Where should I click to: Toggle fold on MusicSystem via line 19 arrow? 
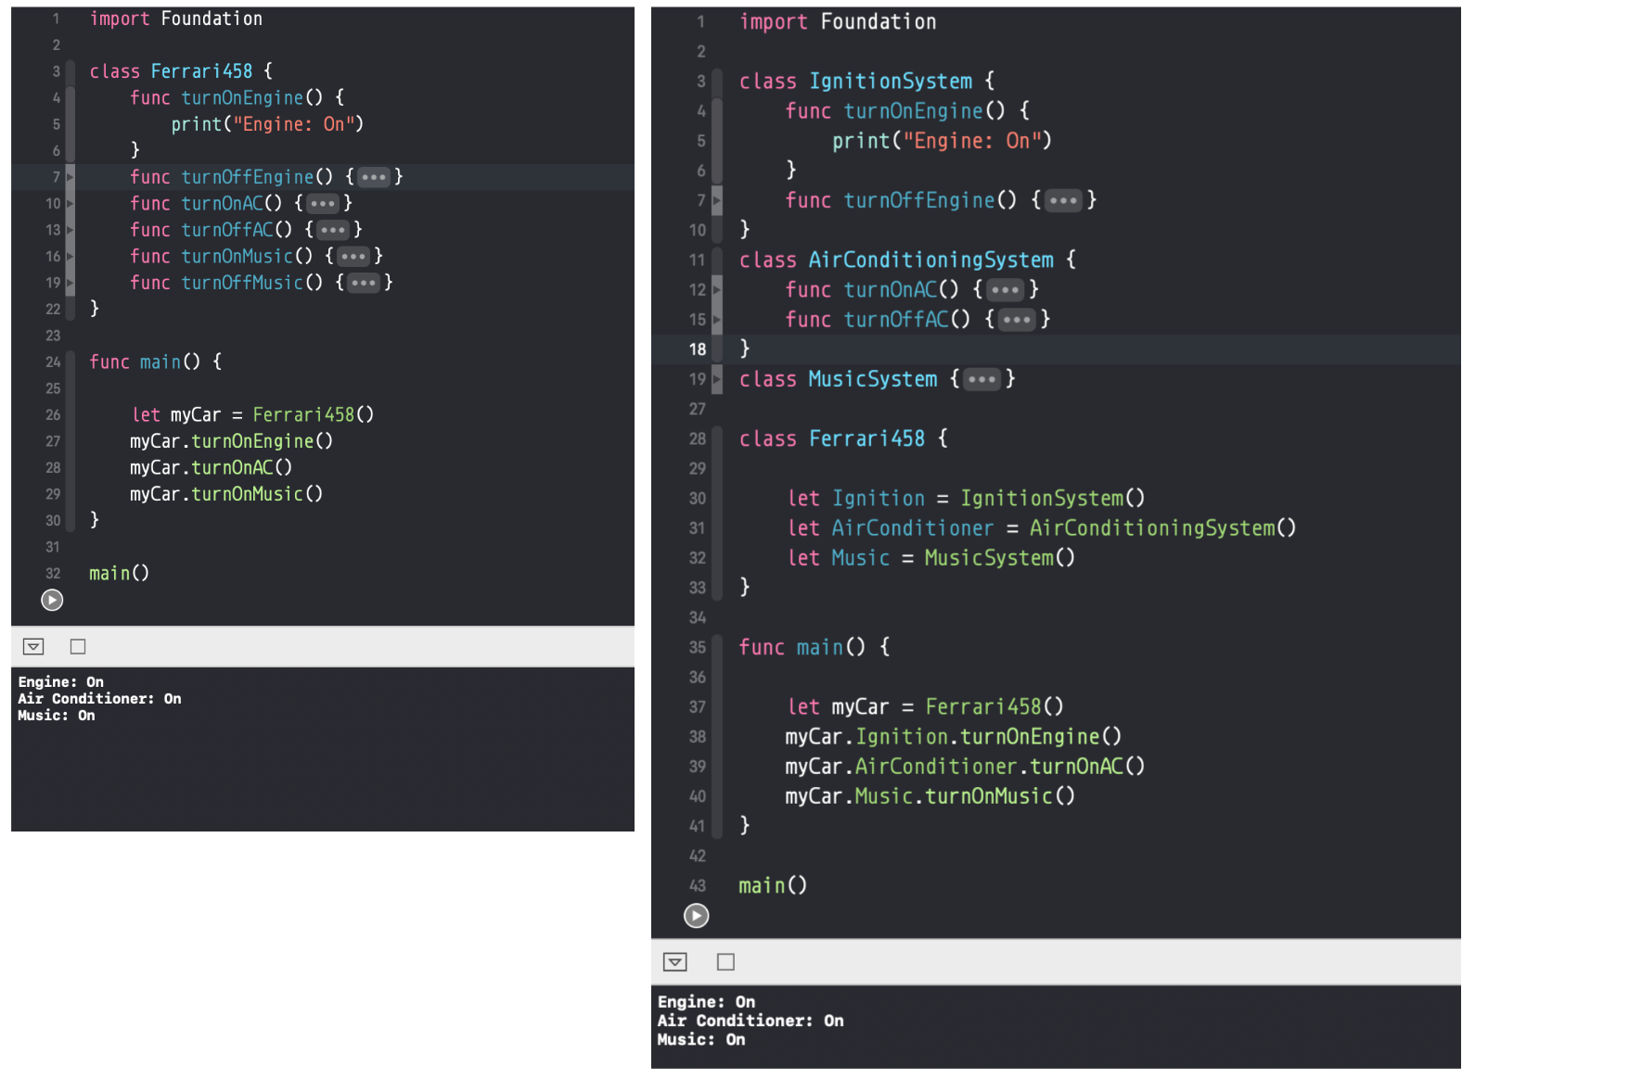[716, 379]
